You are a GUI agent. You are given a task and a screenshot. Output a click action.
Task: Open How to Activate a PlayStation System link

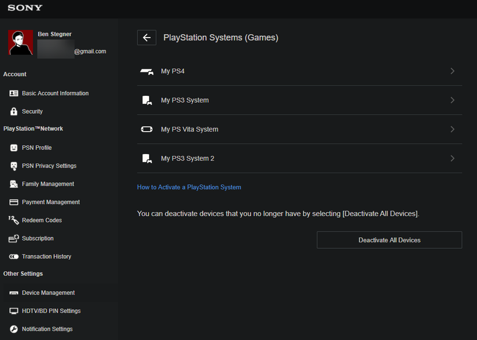click(x=189, y=187)
